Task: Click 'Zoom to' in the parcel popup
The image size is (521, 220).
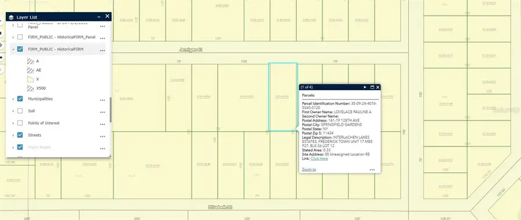Action: [309, 170]
